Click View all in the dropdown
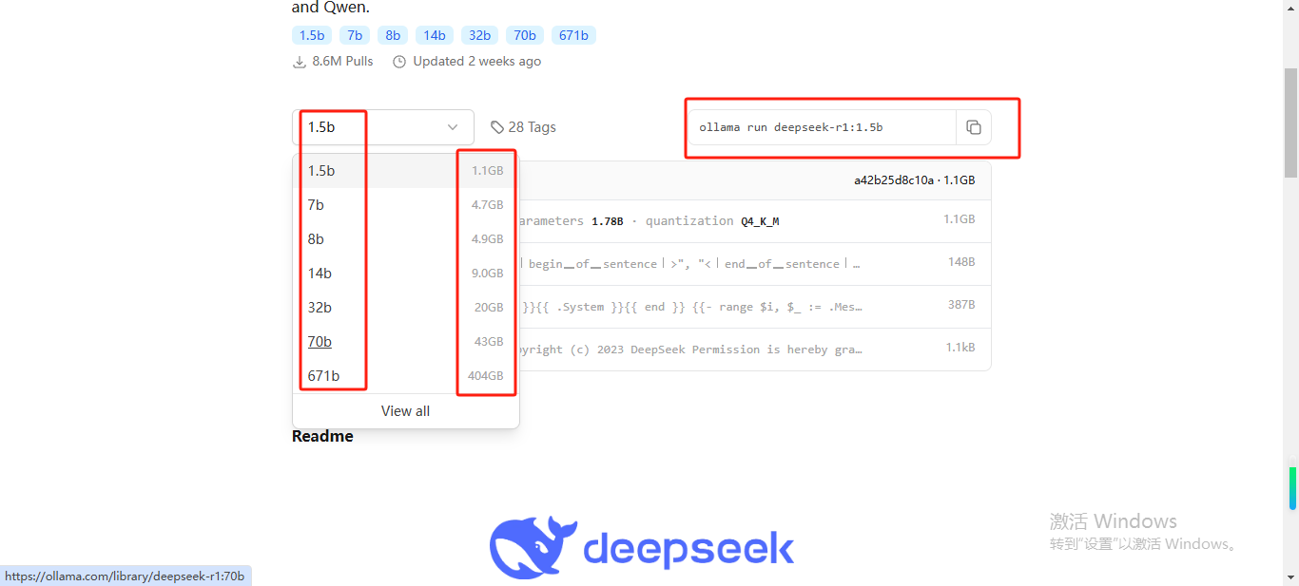This screenshot has width=1299, height=586. (x=406, y=411)
